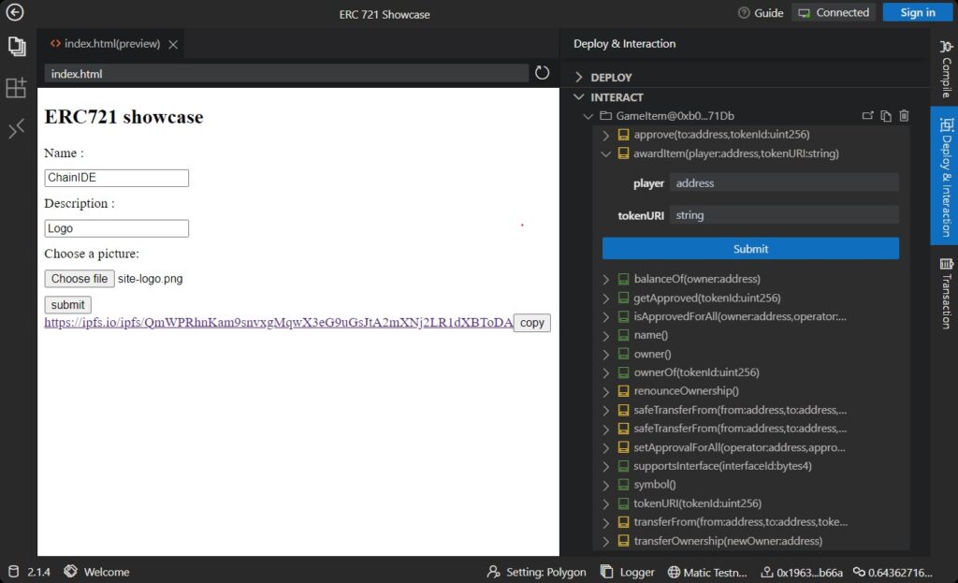The image size is (958, 583).
Task: Click the back arrow icon in title bar
Action: tap(15, 13)
